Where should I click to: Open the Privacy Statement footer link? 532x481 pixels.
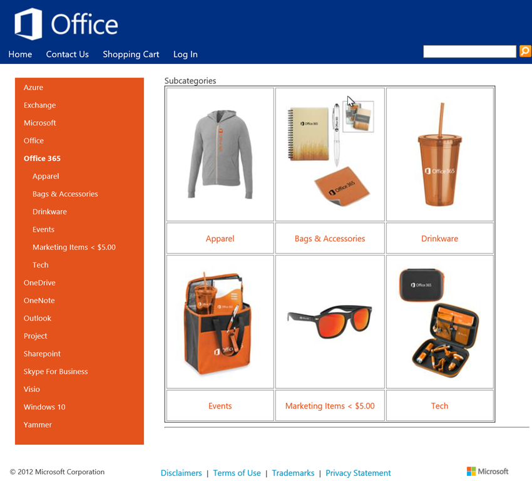coord(358,473)
